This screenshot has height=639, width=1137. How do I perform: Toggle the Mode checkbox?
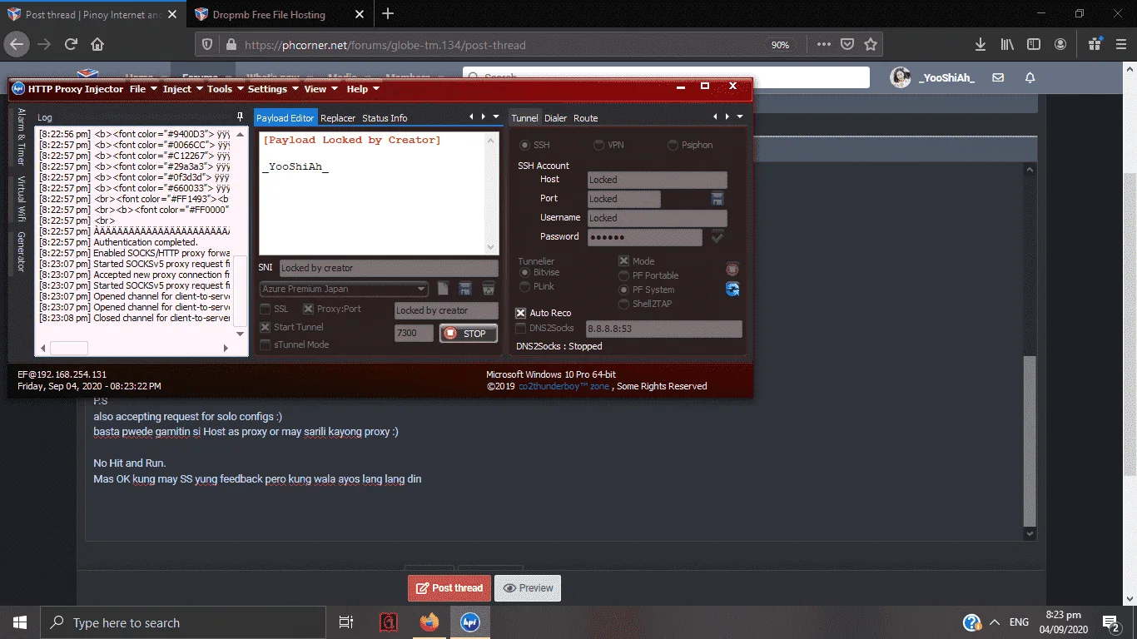pyautogui.click(x=623, y=261)
